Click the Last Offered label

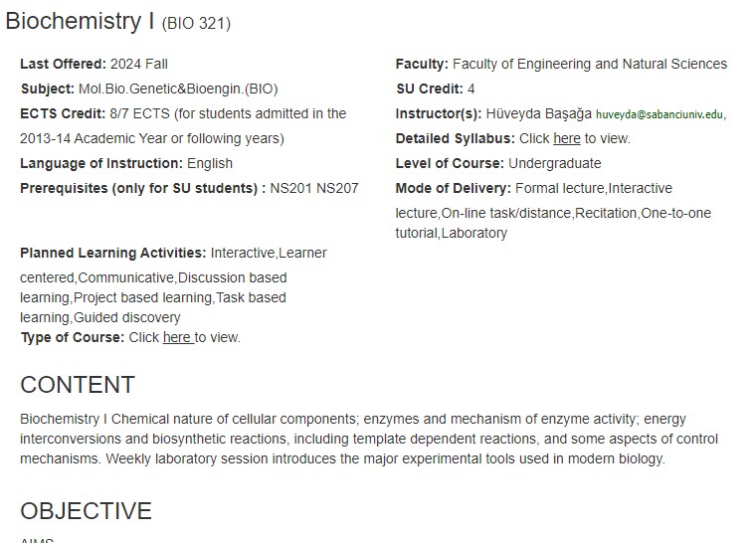(x=63, y=64)
